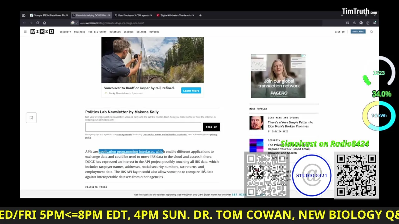Open the Reviews section
This screenshot has height=224, width=399.
pos(154,32)
